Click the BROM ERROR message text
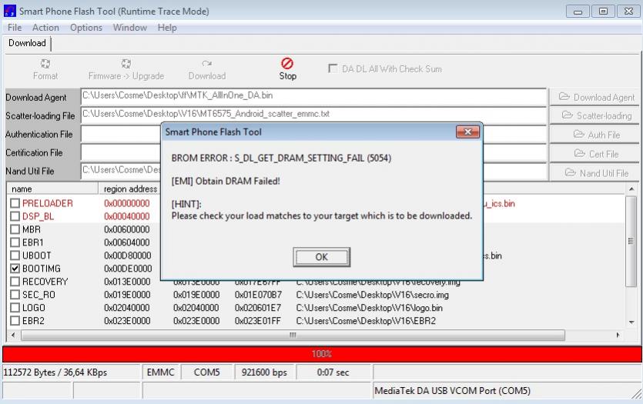643x404 pixels. 281,158
